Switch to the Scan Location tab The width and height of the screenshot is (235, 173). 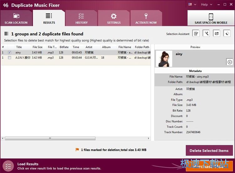coord(16,18)
